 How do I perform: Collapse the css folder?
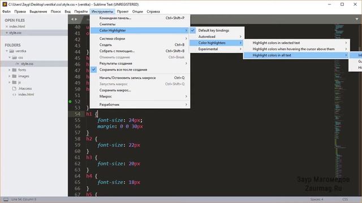click(x=10, y=58)
